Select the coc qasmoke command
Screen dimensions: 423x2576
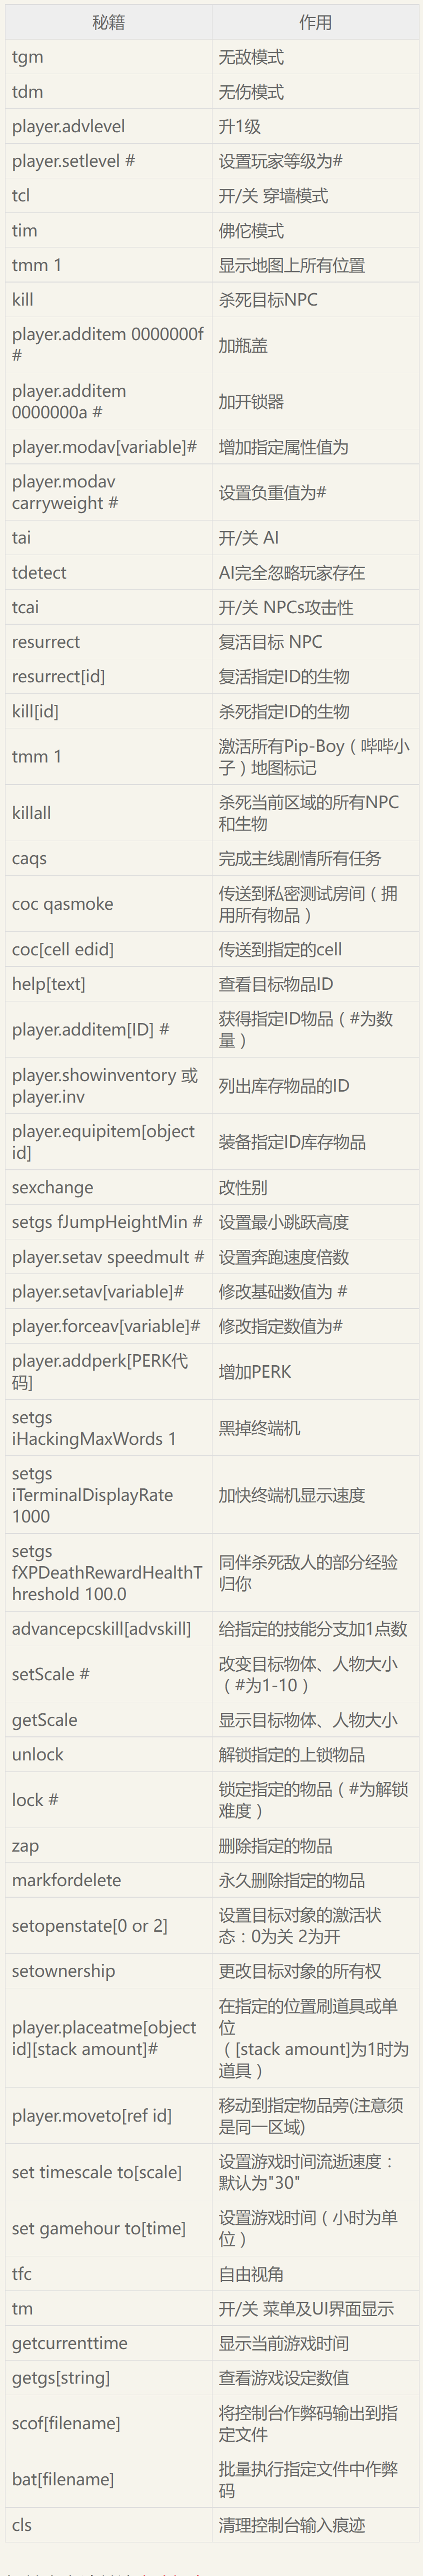coord(62,904)
